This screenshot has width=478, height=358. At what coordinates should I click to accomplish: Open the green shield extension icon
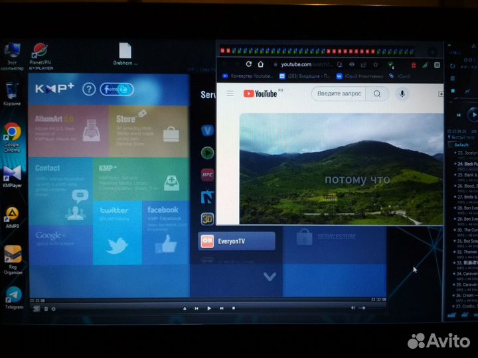click(390, 64)
